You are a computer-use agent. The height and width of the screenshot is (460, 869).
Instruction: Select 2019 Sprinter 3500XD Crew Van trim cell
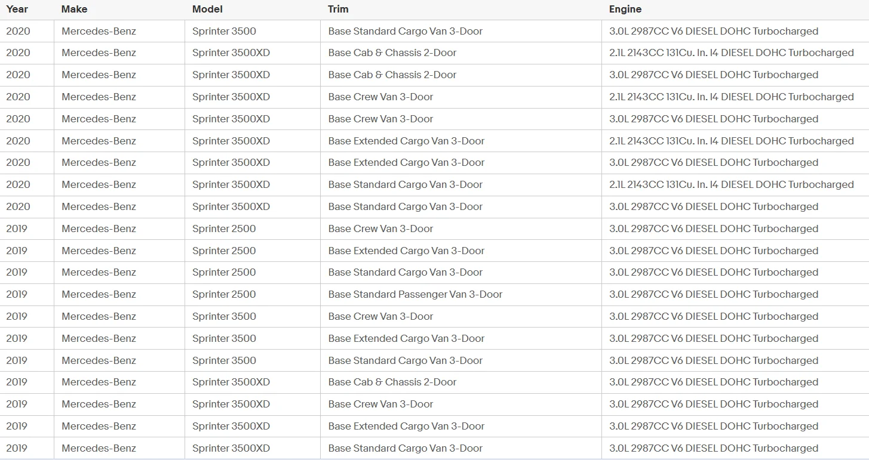coord(380,404)
